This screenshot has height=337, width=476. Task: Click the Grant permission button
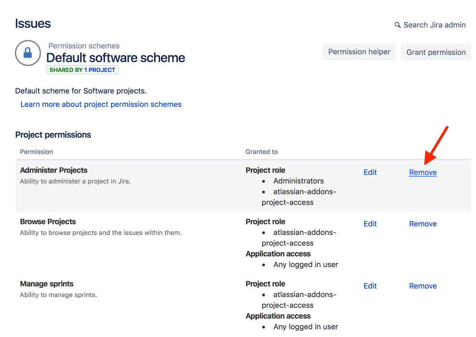435,52
